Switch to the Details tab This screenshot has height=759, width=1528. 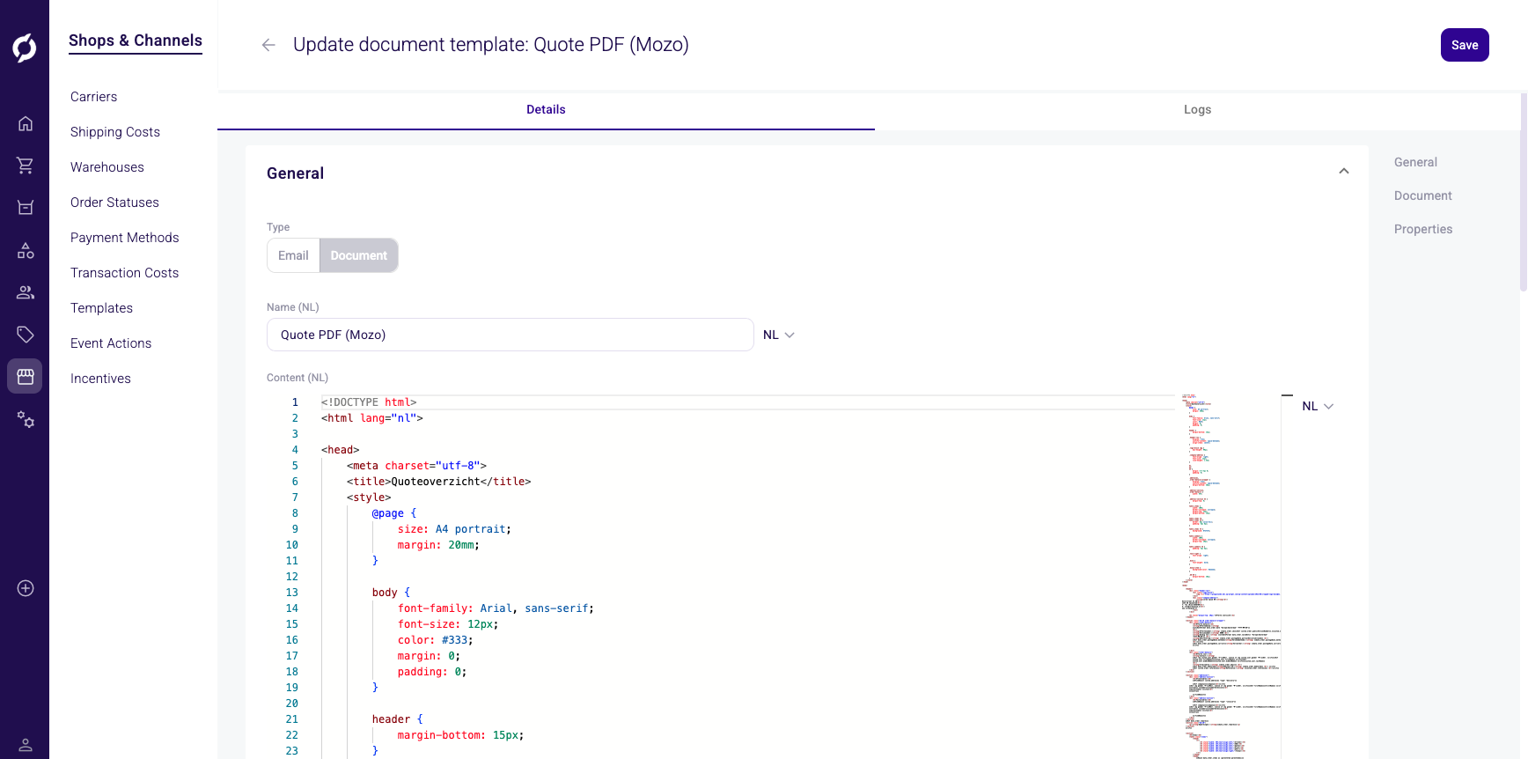(546, 110)
